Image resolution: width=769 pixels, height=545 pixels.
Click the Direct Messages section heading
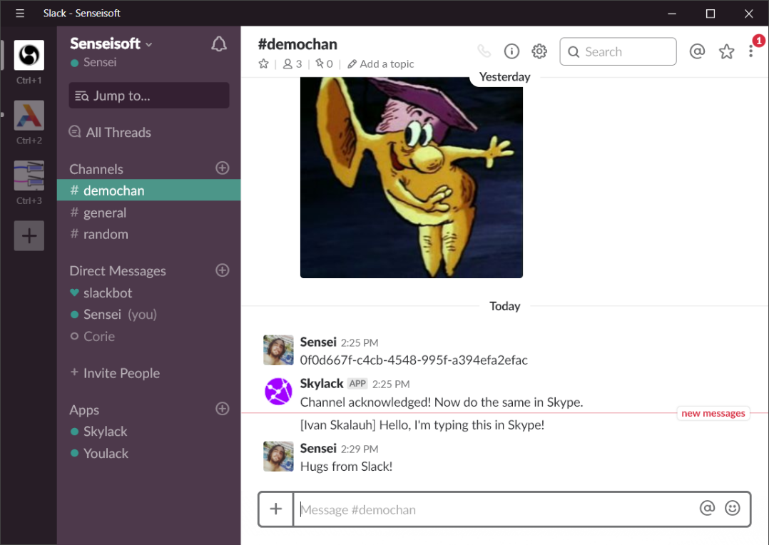click(118, 271)
